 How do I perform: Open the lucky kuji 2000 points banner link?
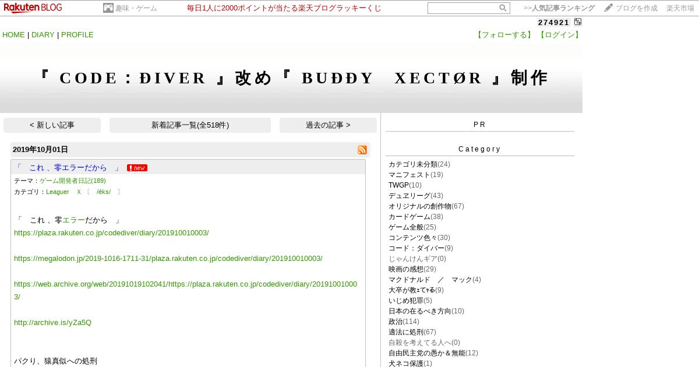[284, 8]
